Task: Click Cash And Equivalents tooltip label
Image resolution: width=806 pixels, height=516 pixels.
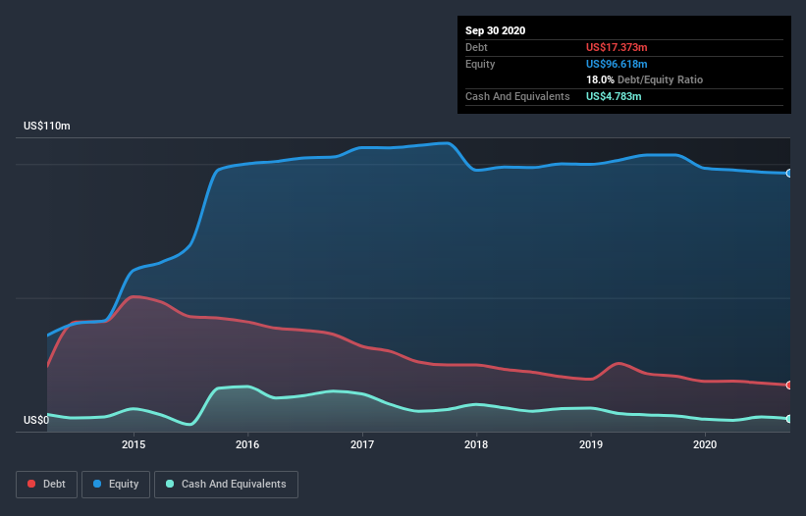Action: click(517, 96)
